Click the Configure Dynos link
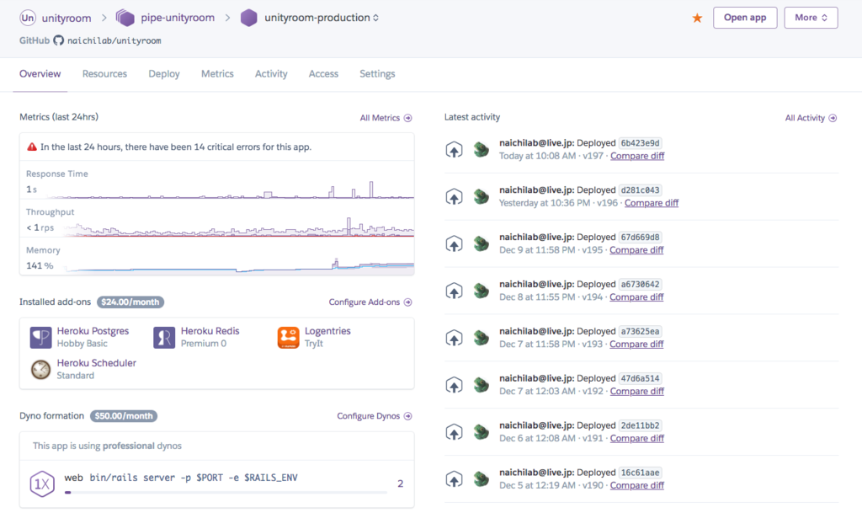The height and width of the screenshot is (513, 862). click(x=375, y=415)
